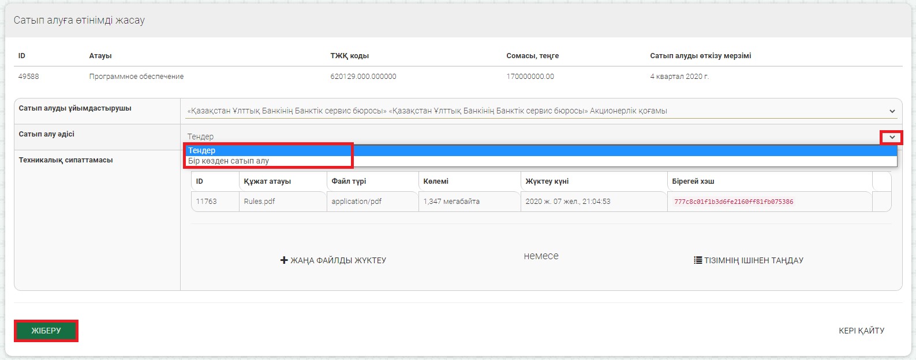Expand the Сатып алуды ұйымдастырушы dropdown chevron

pos(892,111)
